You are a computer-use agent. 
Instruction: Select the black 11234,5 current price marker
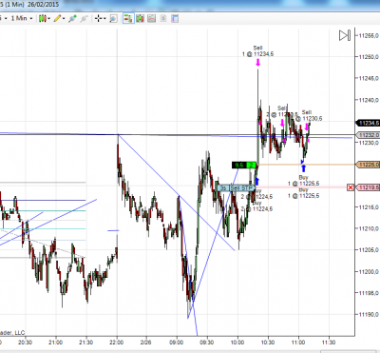pos(368,123)
